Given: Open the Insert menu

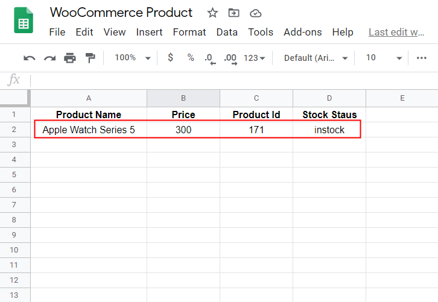Looking at the screenshot, I should (x=149, y=32).
